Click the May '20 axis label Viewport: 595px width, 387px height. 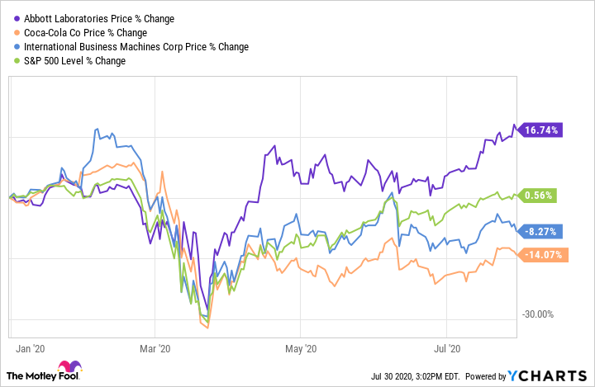305,348
